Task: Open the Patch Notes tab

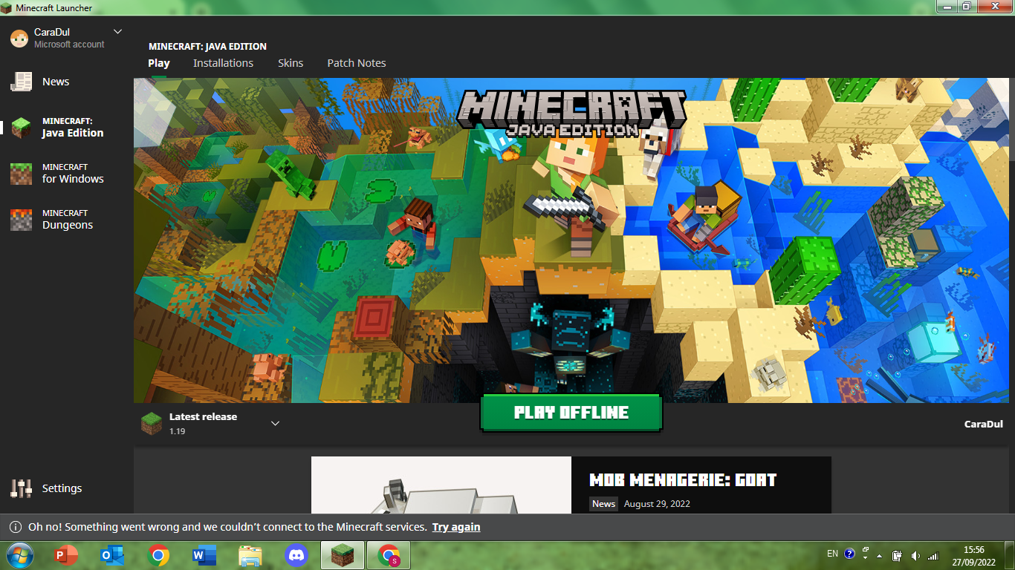Action: [x=357, y=63]
